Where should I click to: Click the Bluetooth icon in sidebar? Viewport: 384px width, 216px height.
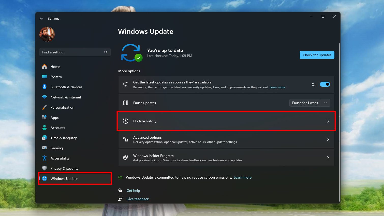pos(45,87)
